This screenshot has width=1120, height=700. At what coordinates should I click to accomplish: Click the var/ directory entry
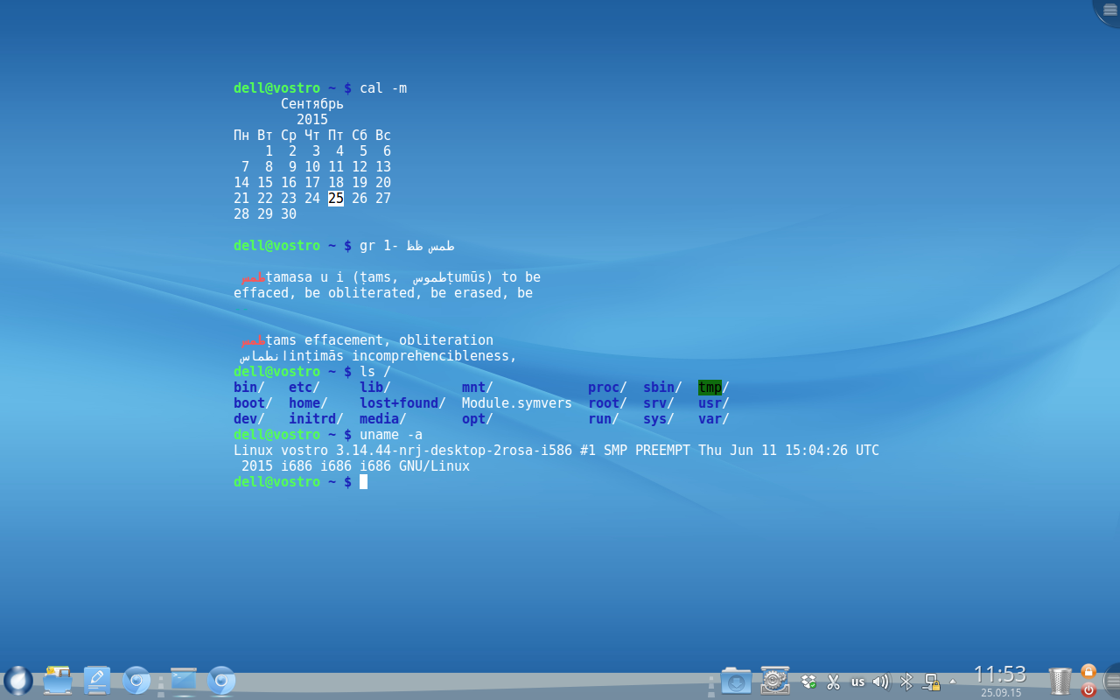(x=714, y=419)
